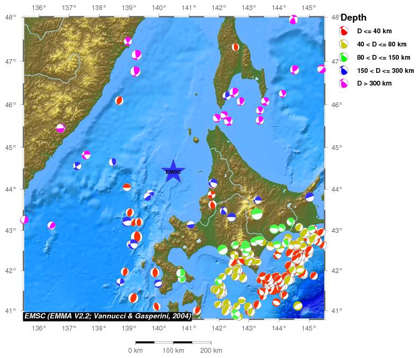Click the green legend icon for 80 < D <= 150 km
419x358 pixels.
(344, 57)
